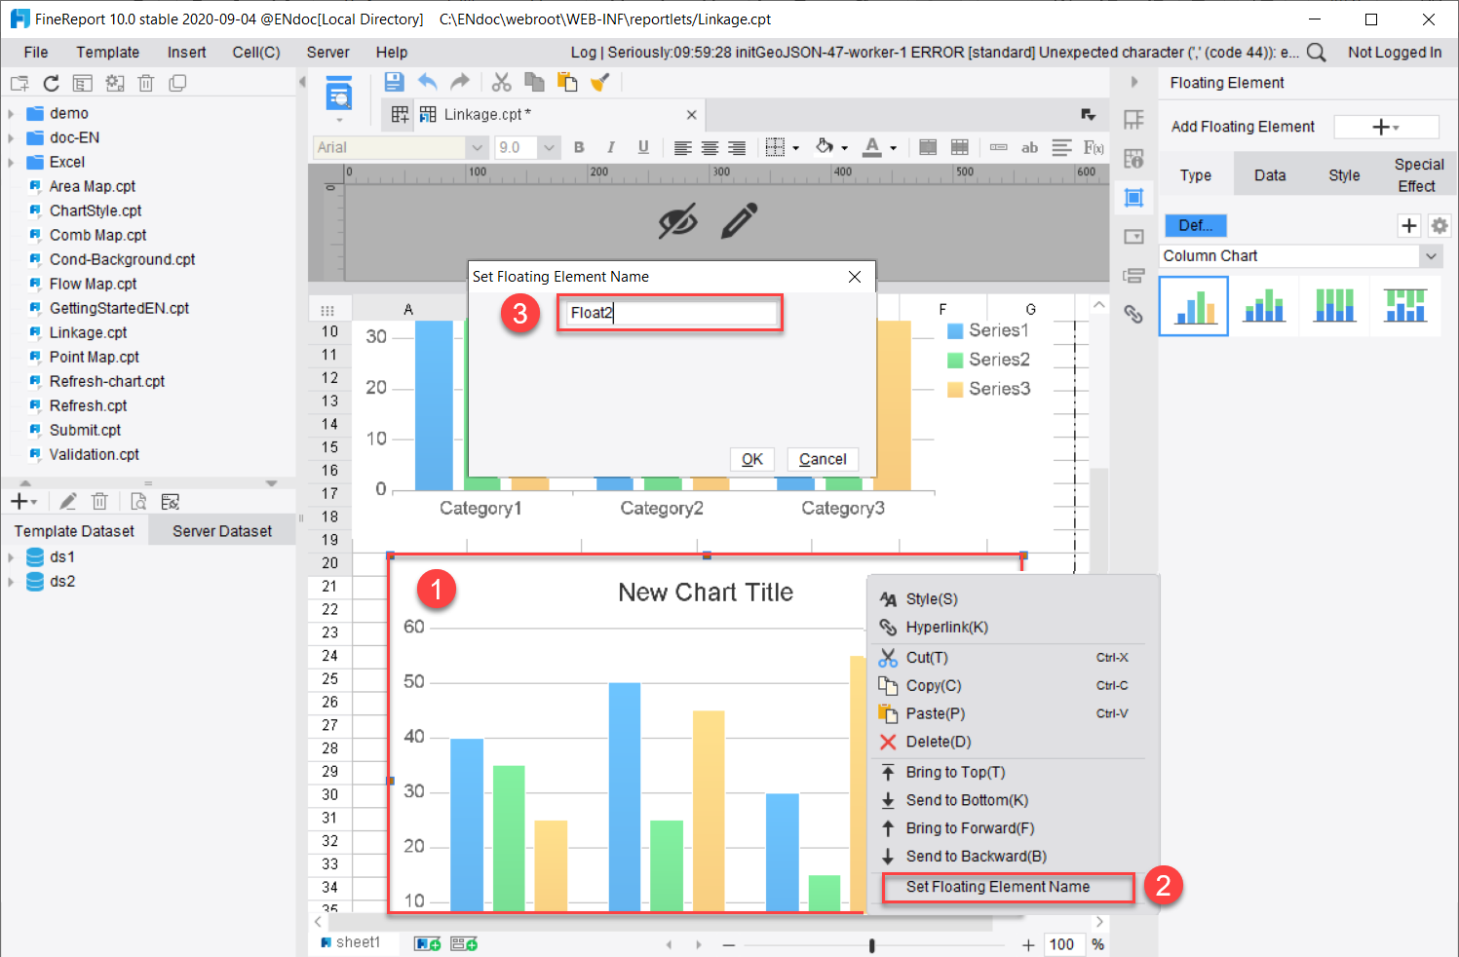This screenshot has width=1459, height=957.
Task: Click the Cut scissors toolbar icon
Action: pyautogui.click(x=502, y=82)
